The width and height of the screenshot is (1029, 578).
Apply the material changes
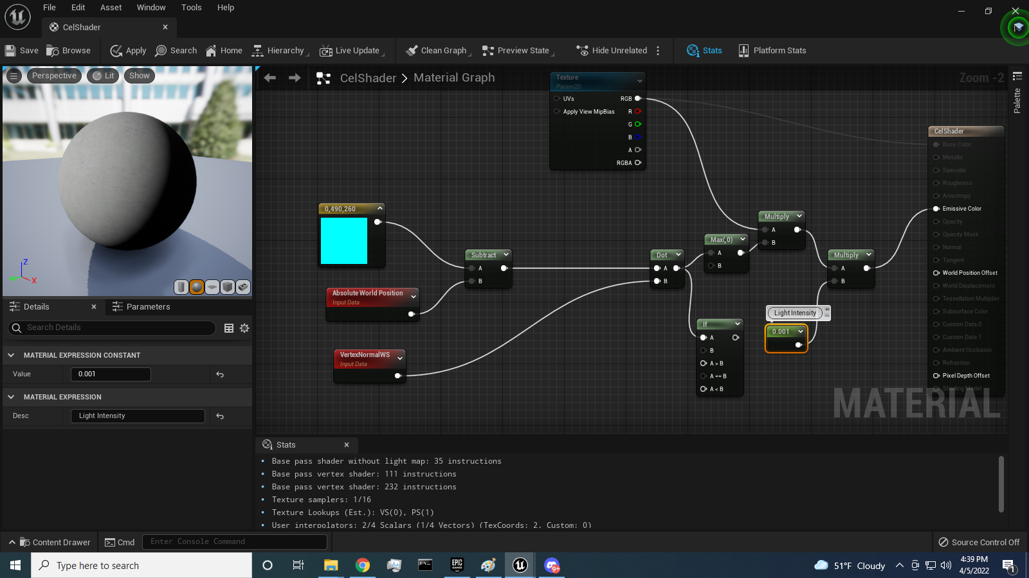127,50
